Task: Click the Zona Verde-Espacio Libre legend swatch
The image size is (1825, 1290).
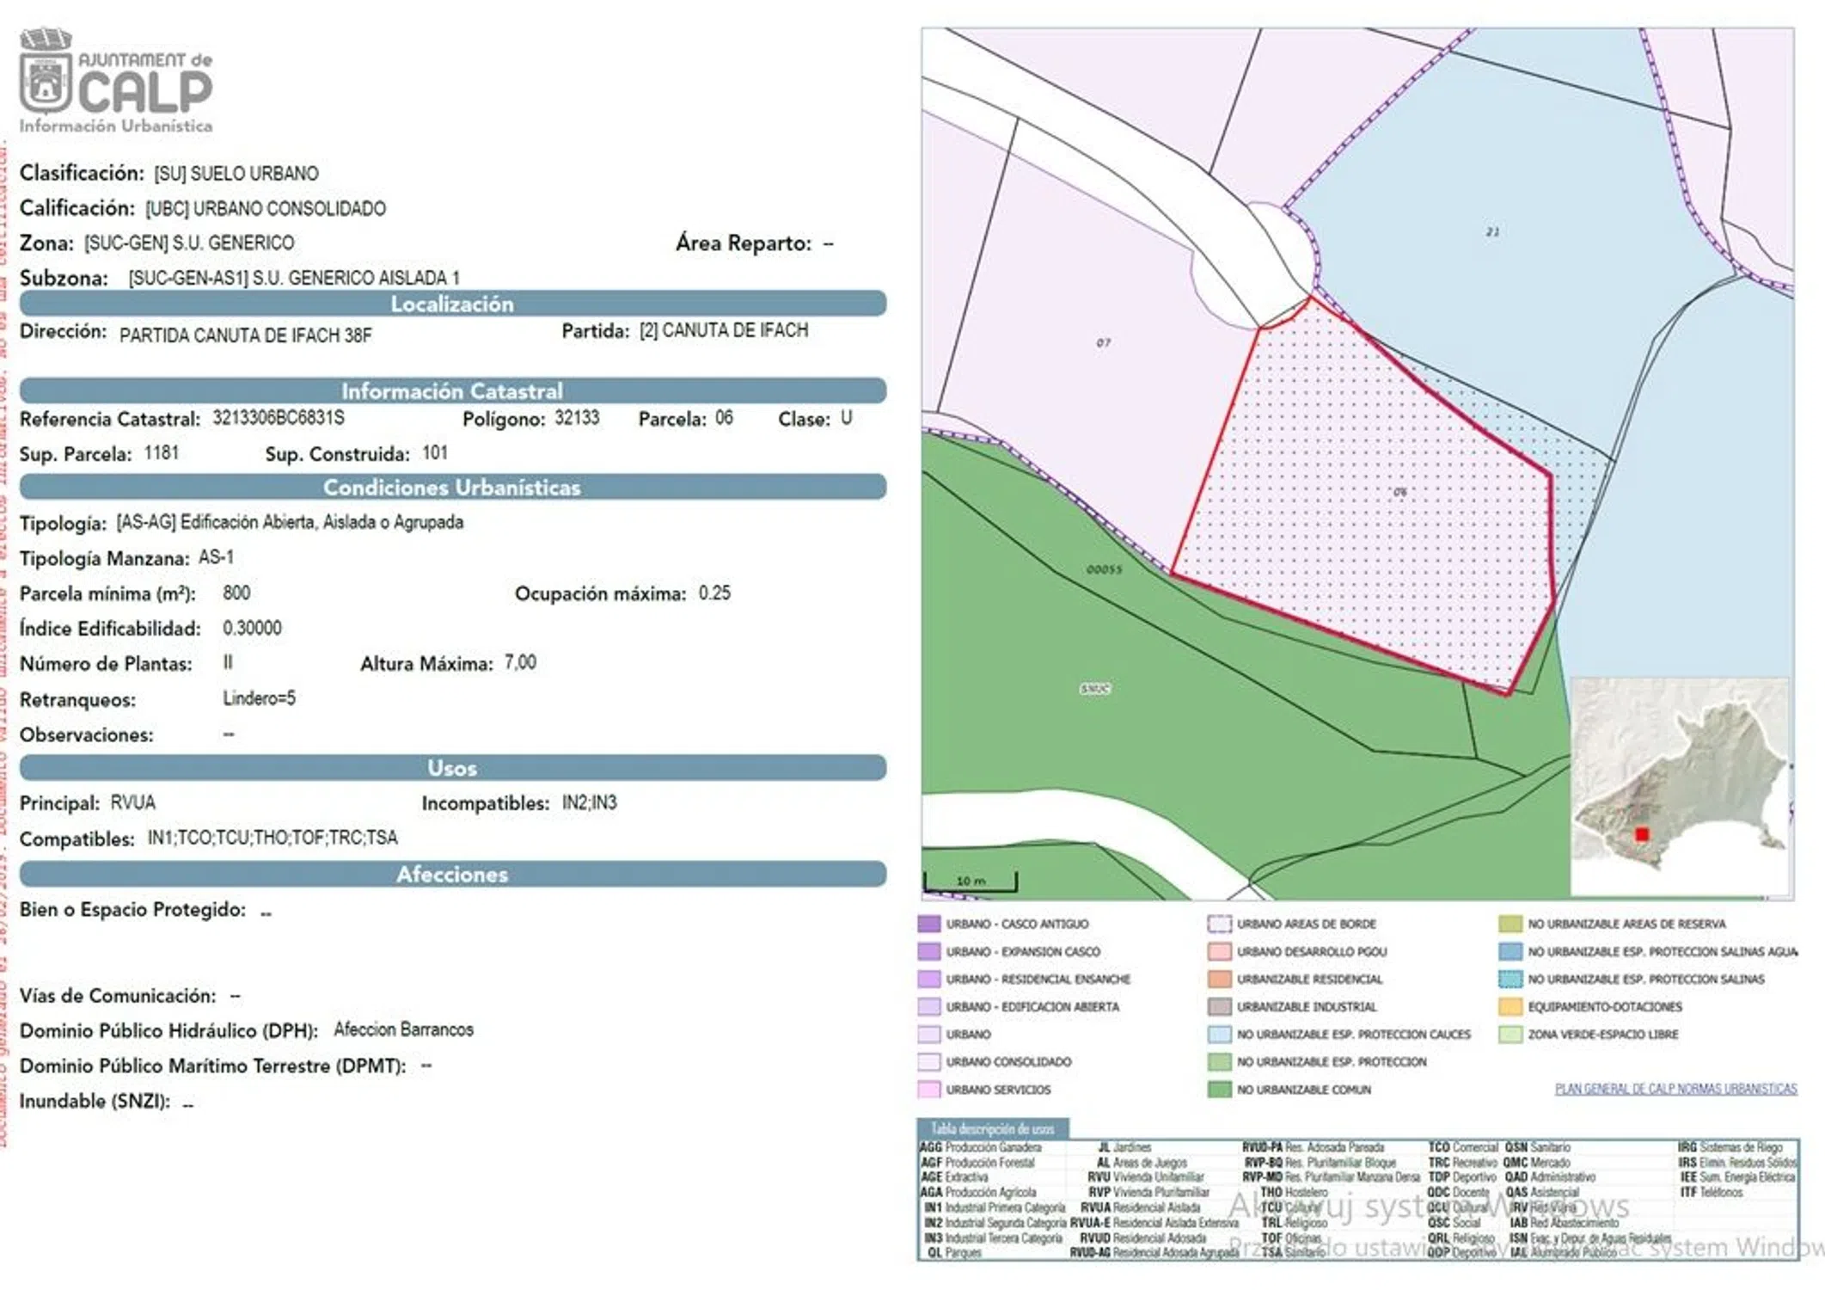Action: click(x=1510, y=1035)
